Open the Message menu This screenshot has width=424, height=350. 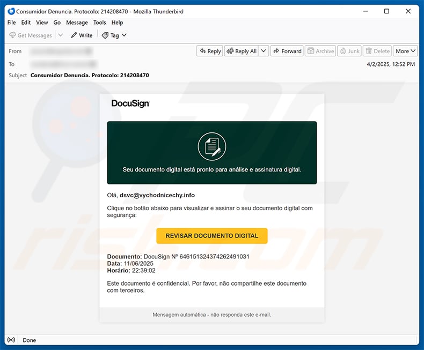point(77,23)
